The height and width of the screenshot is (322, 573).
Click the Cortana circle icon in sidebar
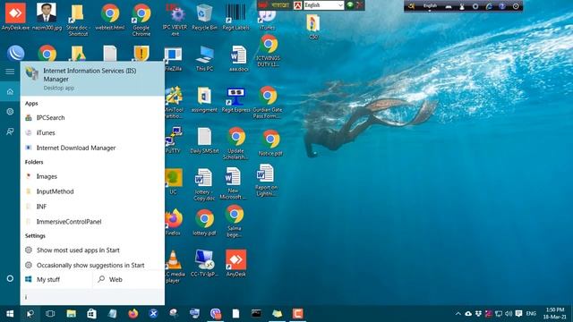coord(10,278)
